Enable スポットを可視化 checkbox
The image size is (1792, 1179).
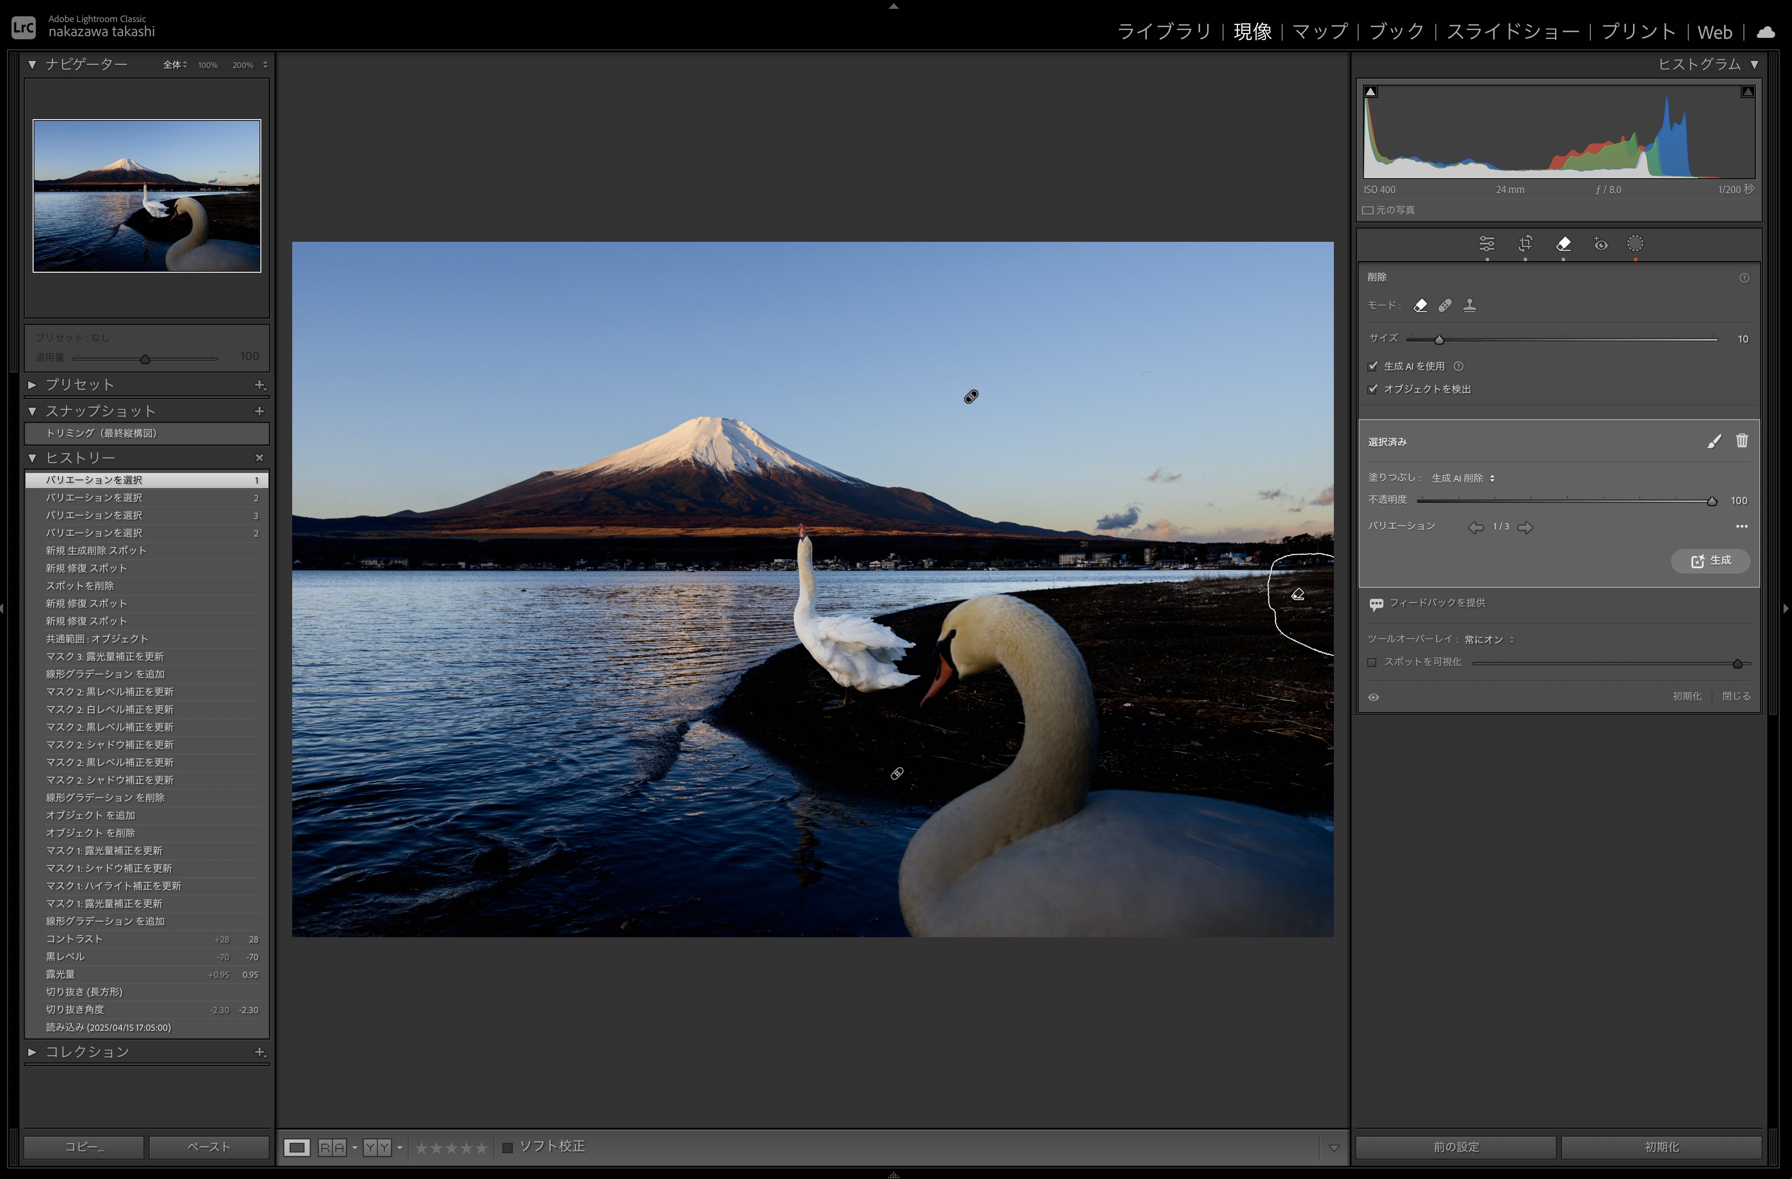[1372, 663]
